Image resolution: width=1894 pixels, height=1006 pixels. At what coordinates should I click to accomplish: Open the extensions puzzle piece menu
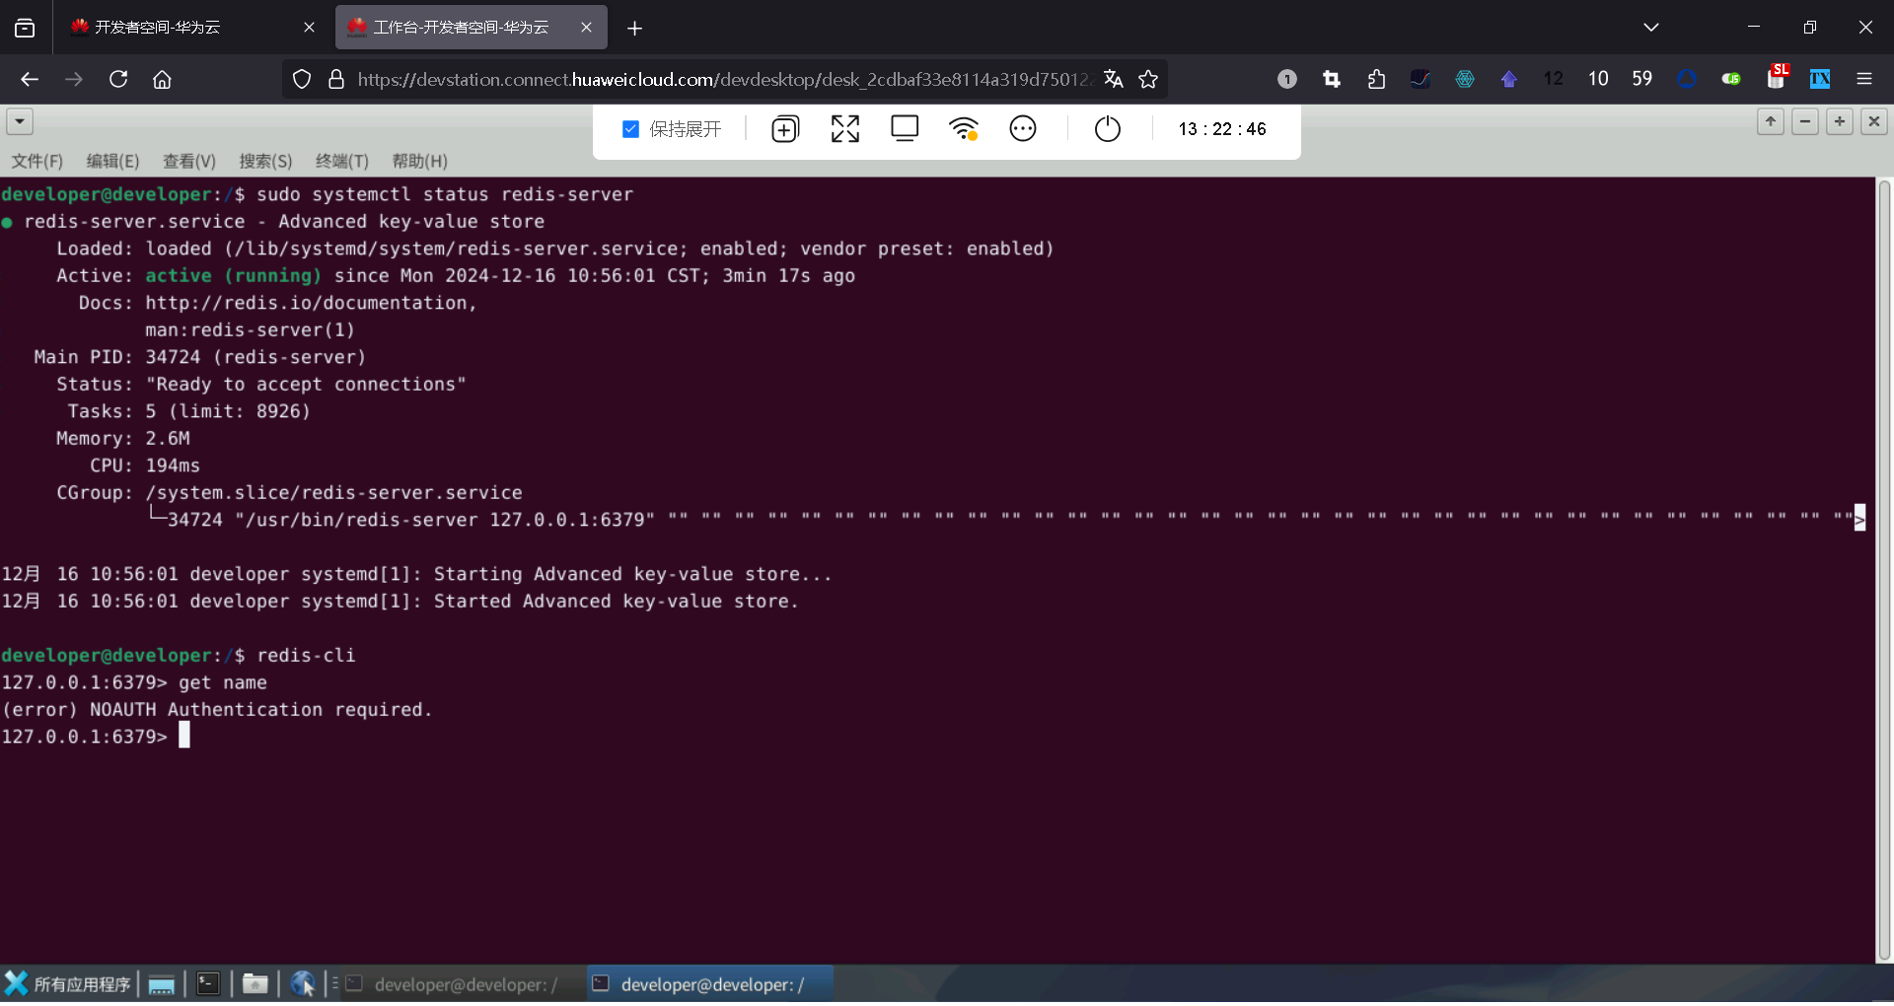click(1376, 79)
